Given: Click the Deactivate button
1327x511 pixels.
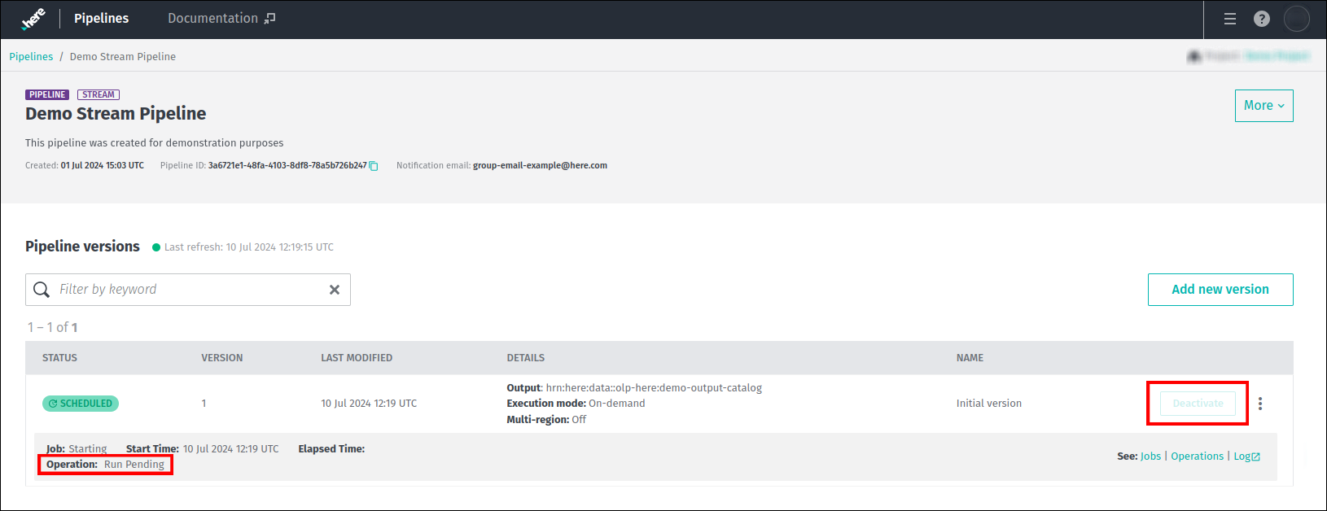Looking at the screenshot, I should (1198, 404).
